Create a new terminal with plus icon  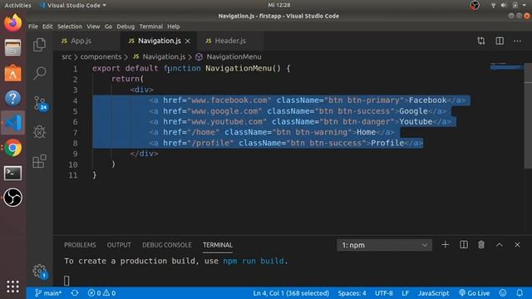tap(446, 245)
